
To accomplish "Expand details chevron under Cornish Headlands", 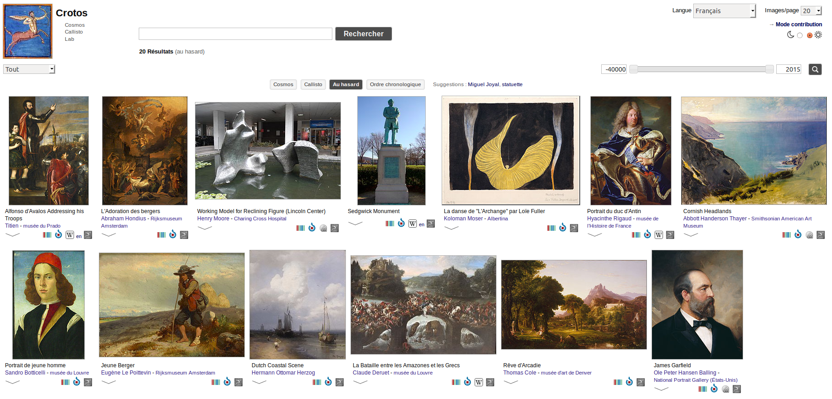I will tap(691, 235).
